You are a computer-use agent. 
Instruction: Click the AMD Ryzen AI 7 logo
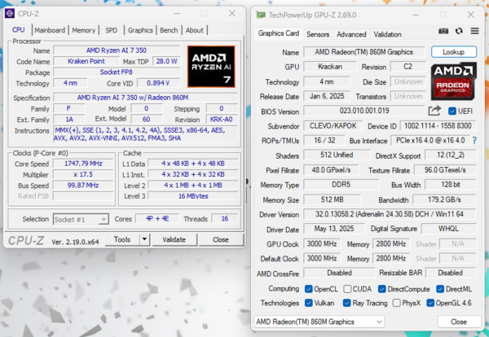coord(211,67)
